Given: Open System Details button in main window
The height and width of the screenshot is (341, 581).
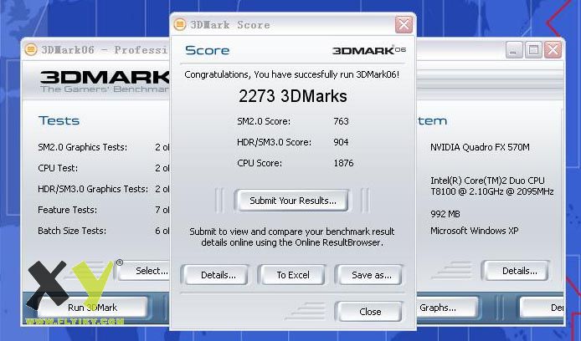Looking at the screenshot, I should tap(517, 271).
